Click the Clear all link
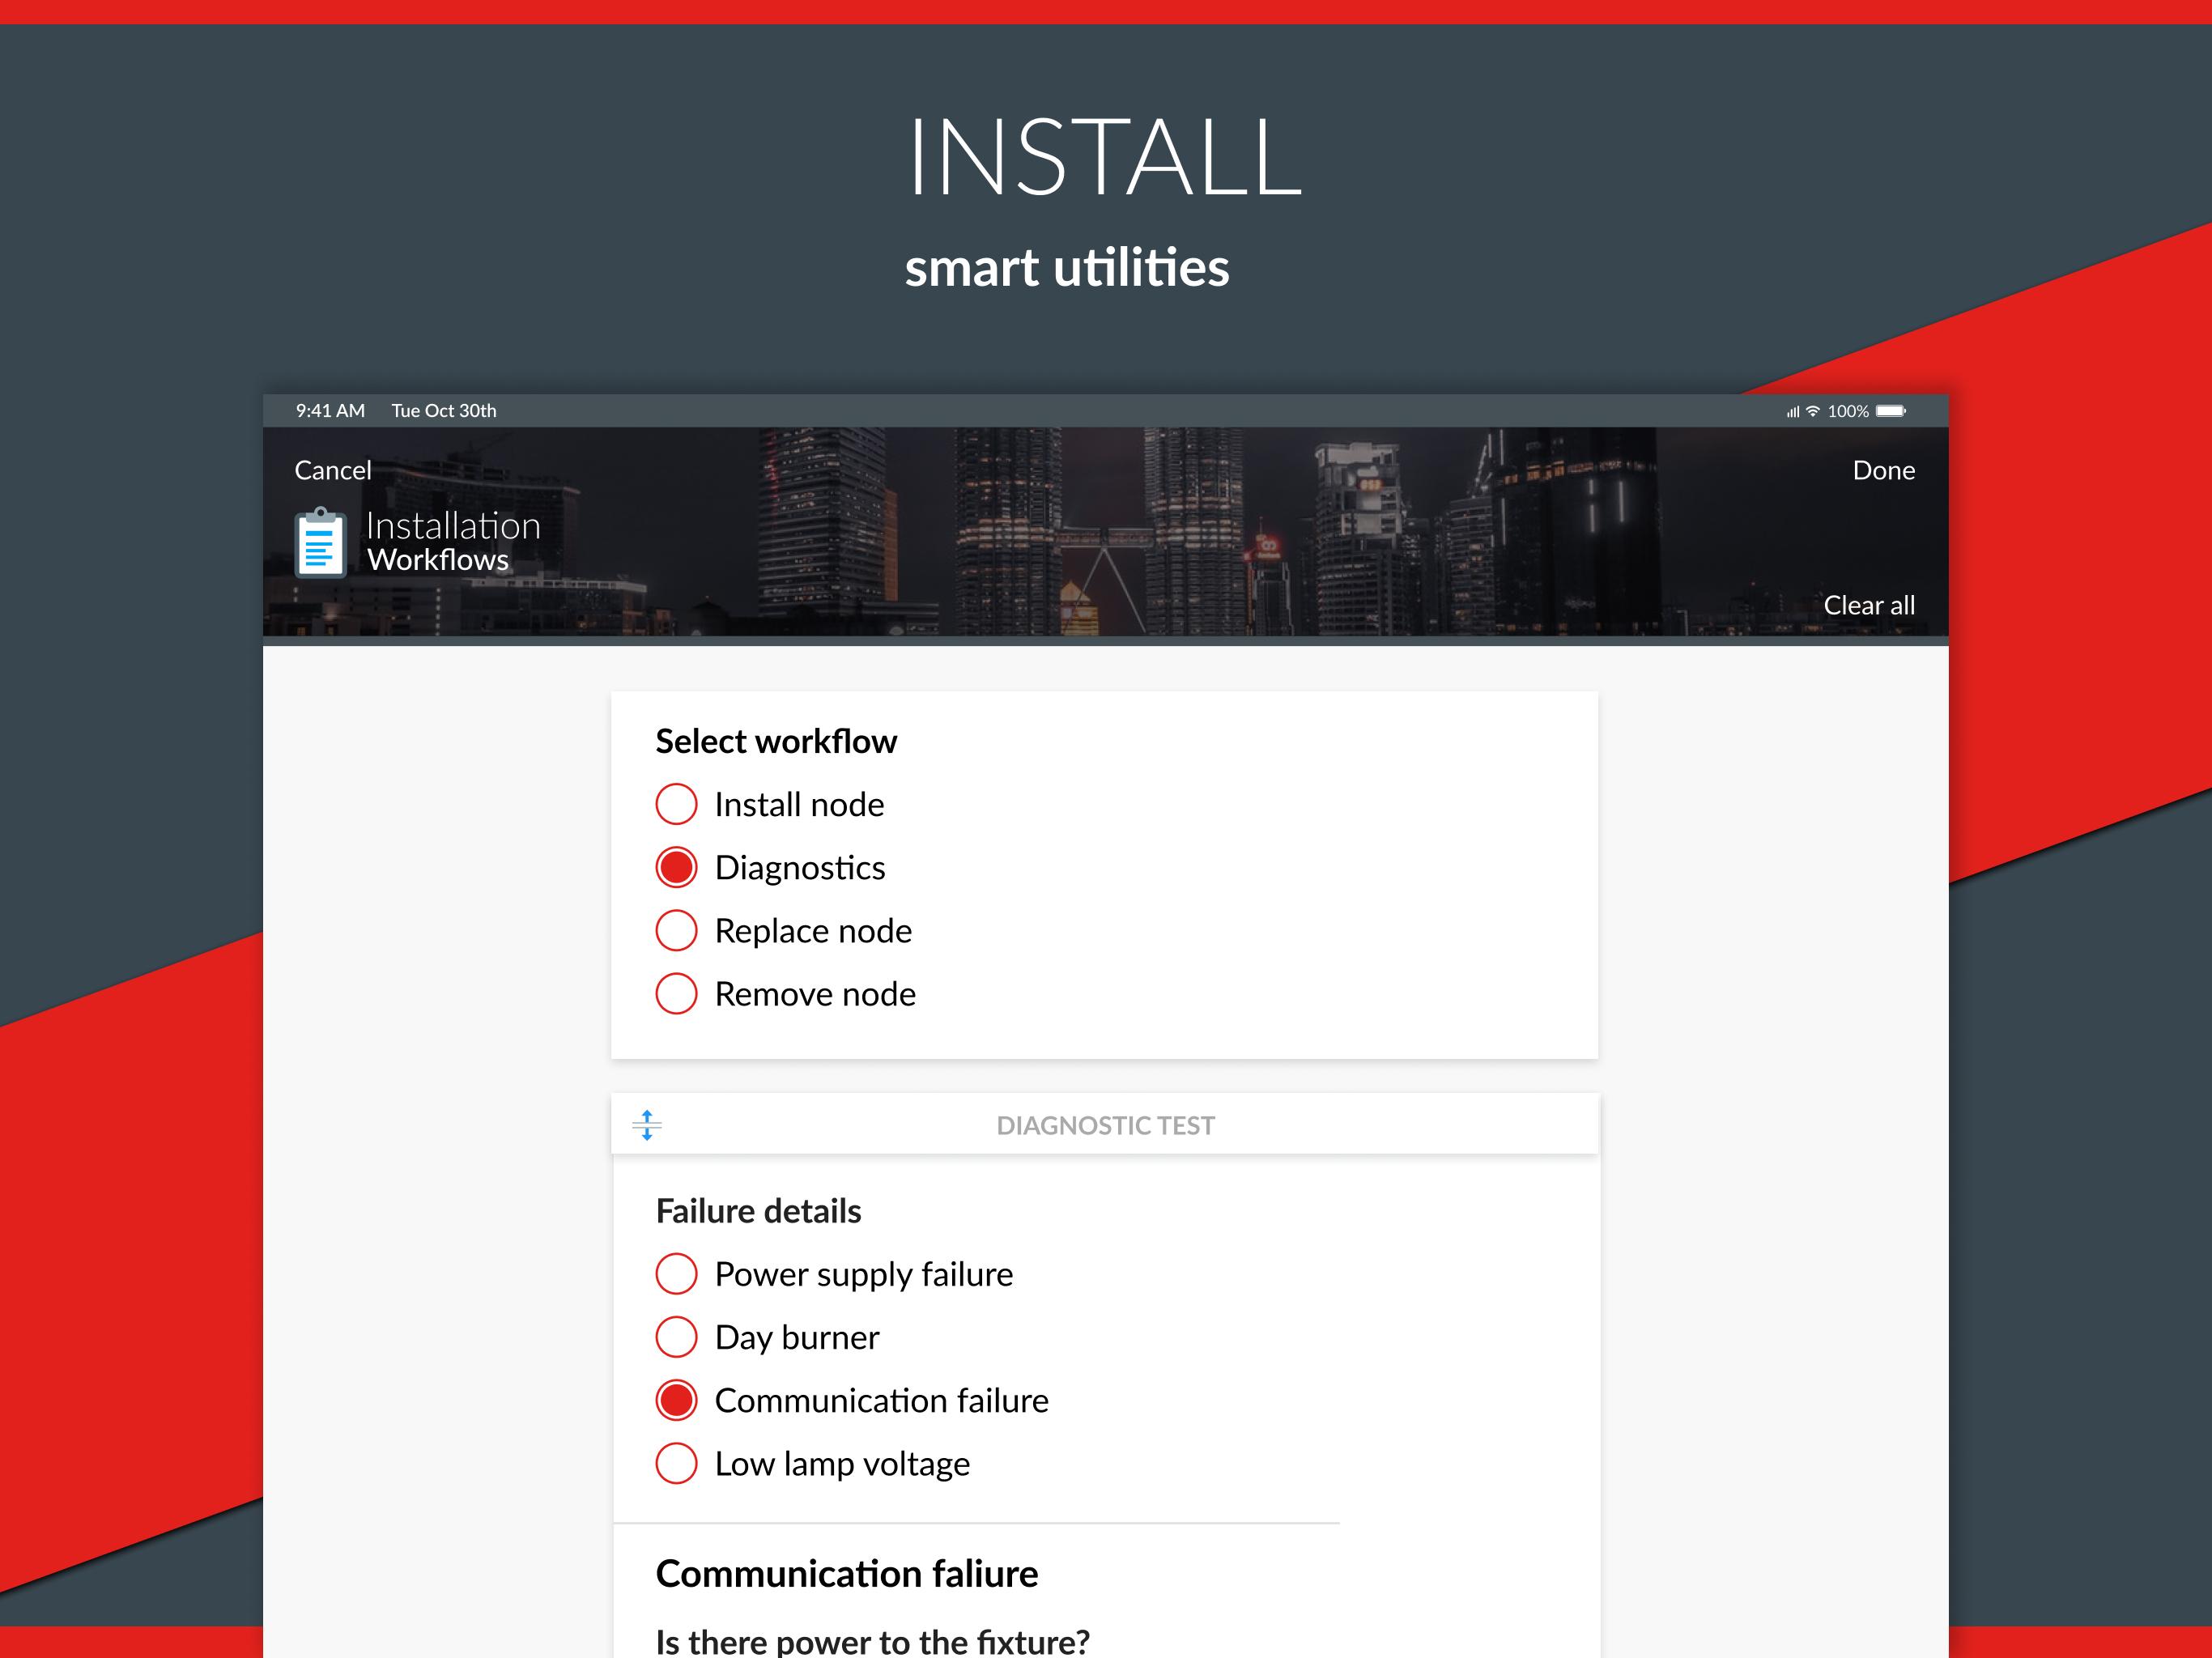This screenshot has height=1658, width=2212. 1869,605
